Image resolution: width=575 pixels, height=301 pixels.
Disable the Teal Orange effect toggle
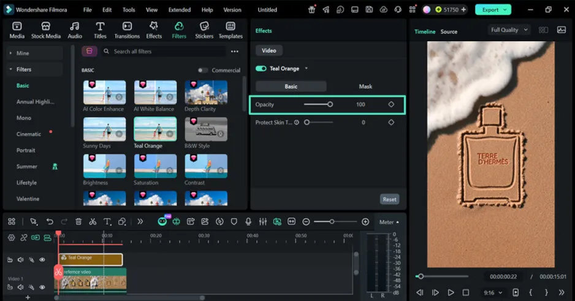(x=261, y=69)
